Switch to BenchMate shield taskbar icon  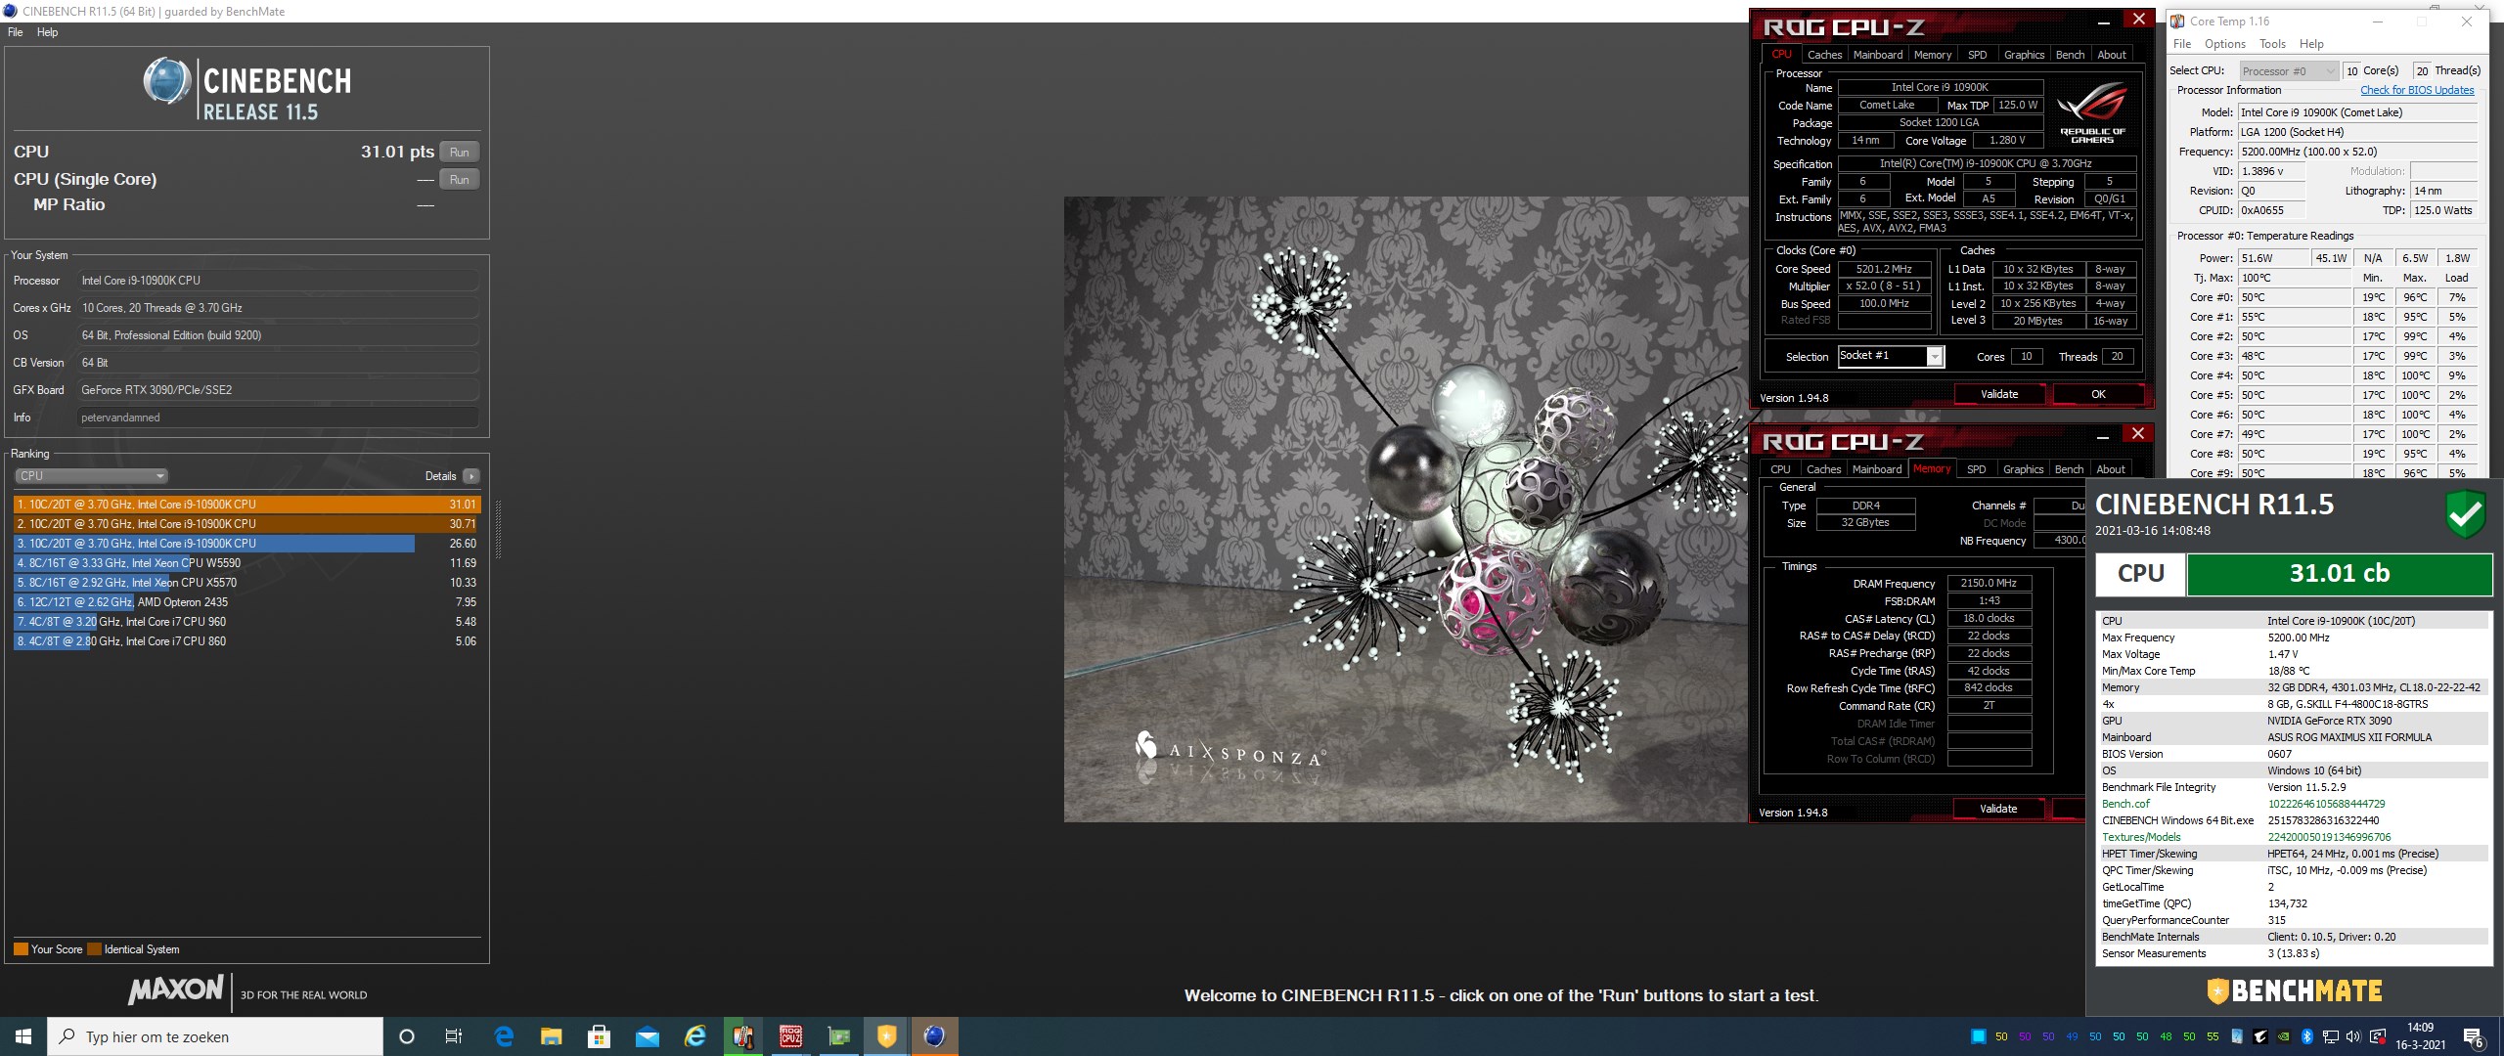[x=886, y=1036]
